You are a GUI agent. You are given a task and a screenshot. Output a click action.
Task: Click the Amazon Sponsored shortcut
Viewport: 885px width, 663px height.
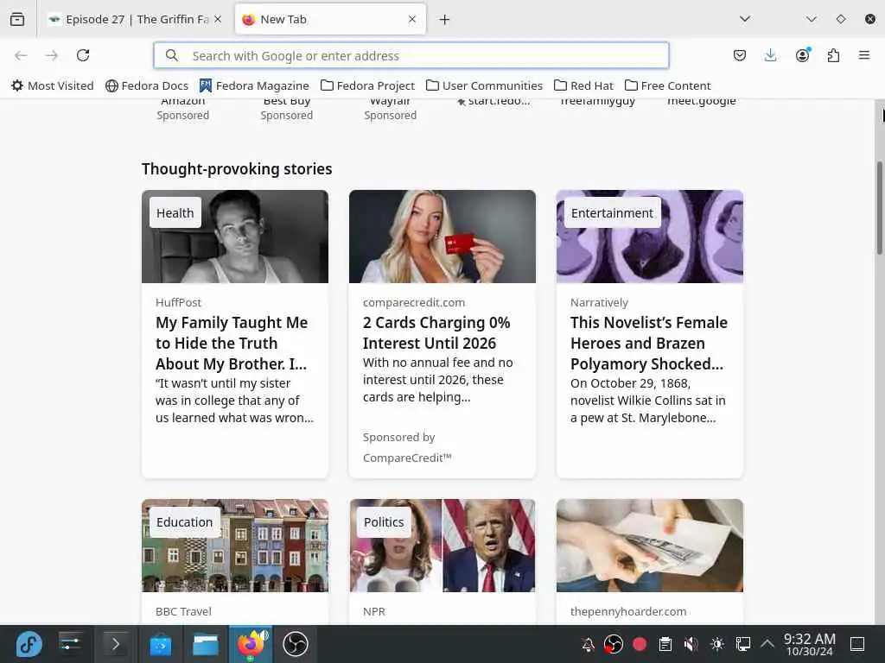(x=183, y=109)
